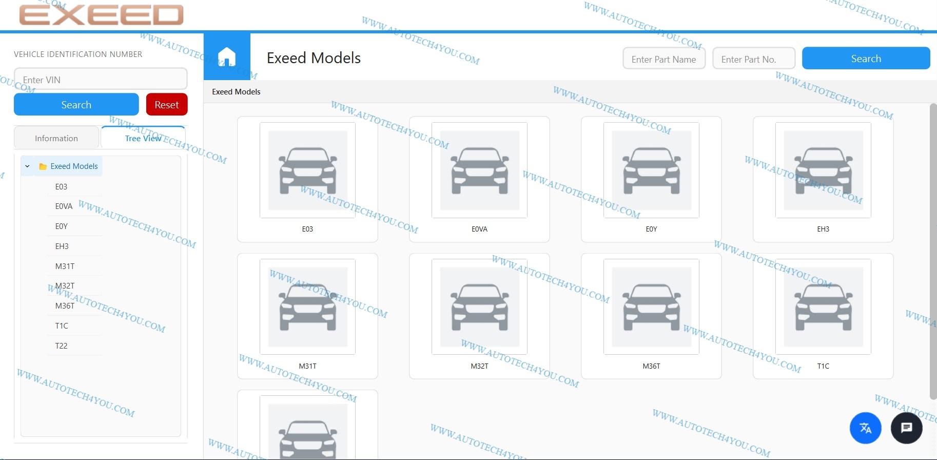The width and height of the screenshot is (937, 460).
Task: Collapse the Exeed Models tree node
Action: tap(28, 166)
